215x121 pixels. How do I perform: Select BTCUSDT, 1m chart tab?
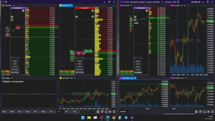pyautogui.click(x=128, y=78)
